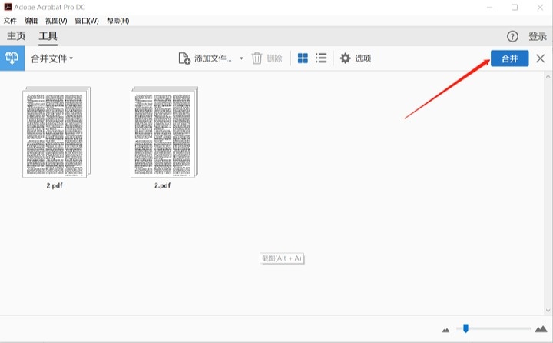Close the combine tool with X icon
The width and height of the screenshot is (553, 343).
(541, 58)
